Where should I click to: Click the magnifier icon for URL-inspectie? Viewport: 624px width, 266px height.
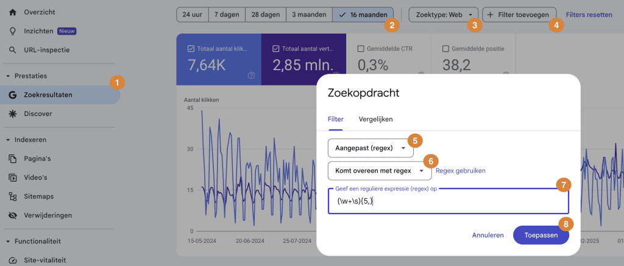(x=13, y=50)
